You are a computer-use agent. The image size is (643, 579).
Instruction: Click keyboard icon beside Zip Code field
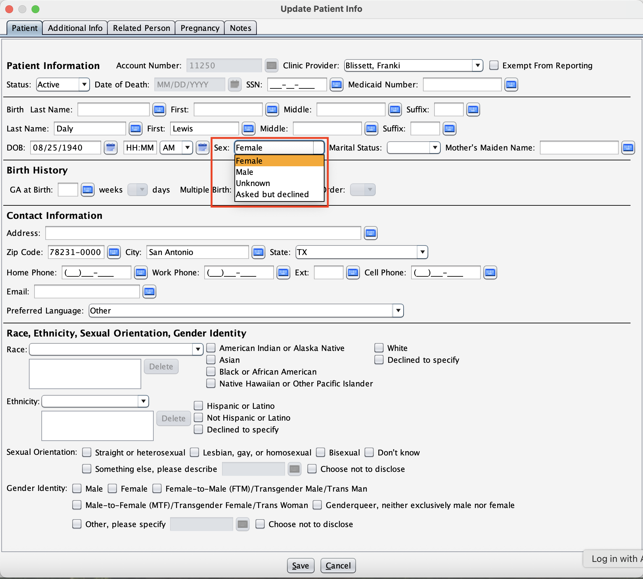click(114, 252)
